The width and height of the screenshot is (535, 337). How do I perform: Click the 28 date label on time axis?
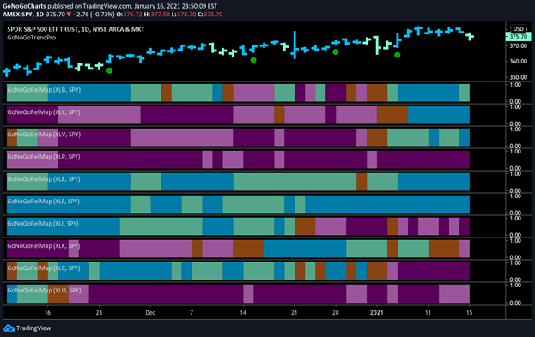[x=336, y=312]
